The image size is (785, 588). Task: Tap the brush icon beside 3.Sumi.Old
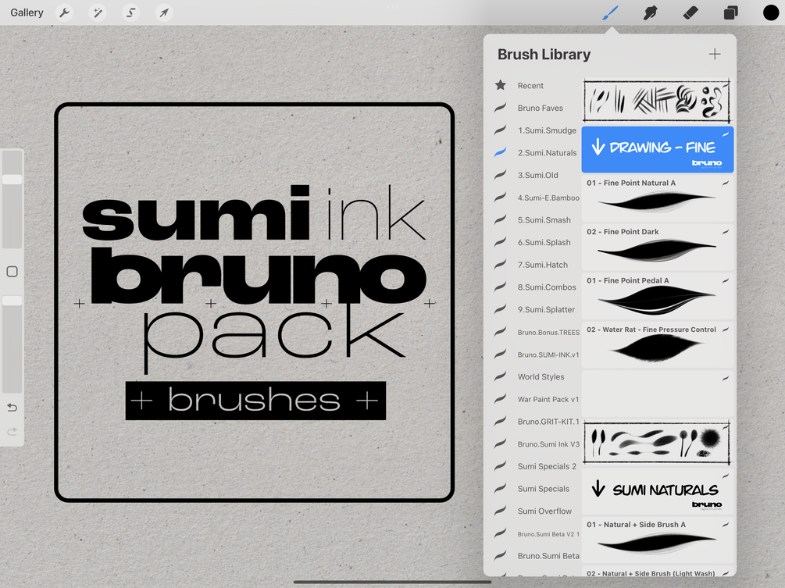(500, 175)
